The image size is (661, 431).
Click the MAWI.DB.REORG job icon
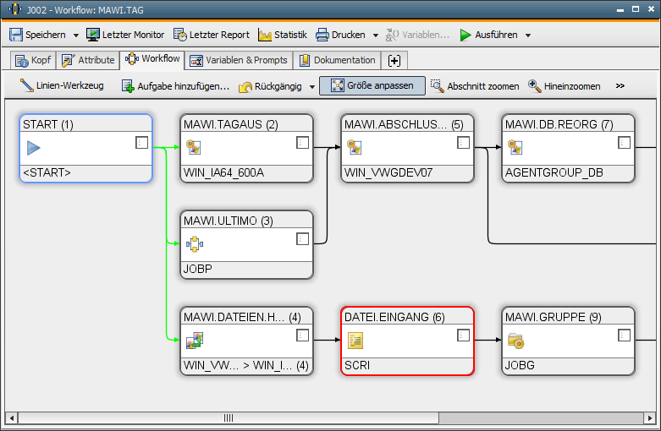(x=515, y=147)
